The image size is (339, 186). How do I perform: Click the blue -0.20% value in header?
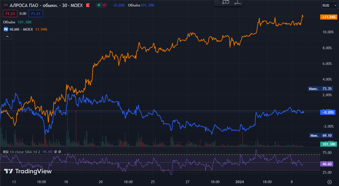click(x=118, y=5)
